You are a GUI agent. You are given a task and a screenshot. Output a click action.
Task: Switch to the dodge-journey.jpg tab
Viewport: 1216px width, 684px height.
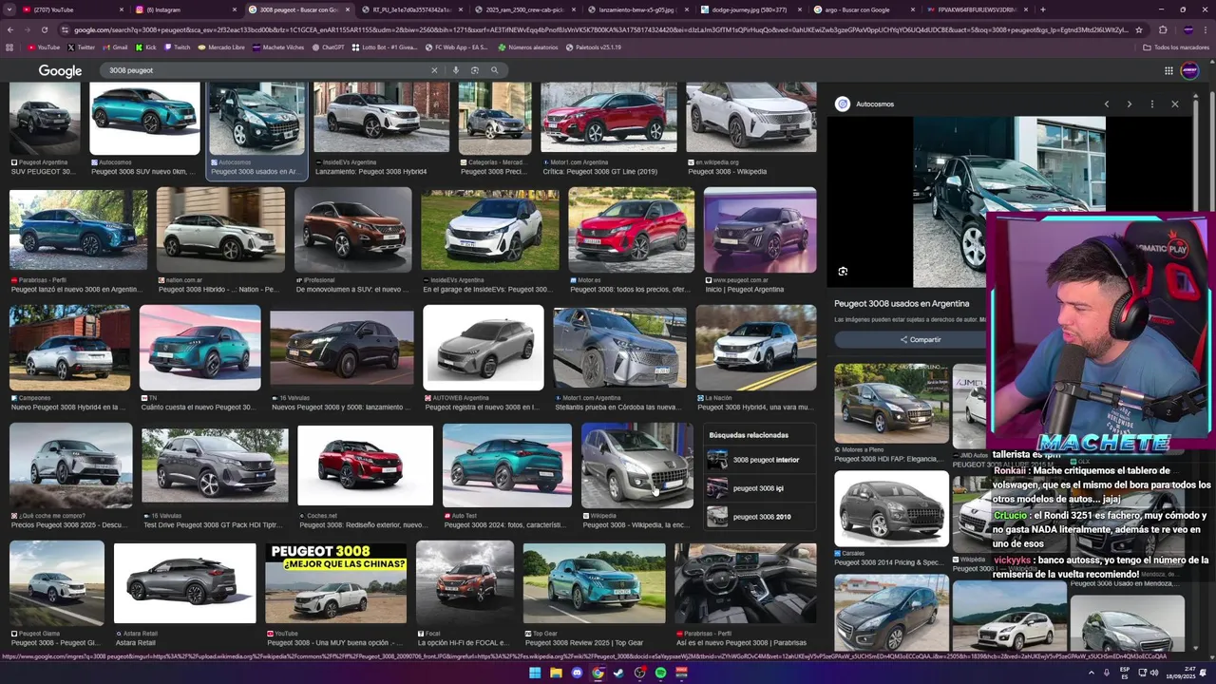tap(750, 9)
